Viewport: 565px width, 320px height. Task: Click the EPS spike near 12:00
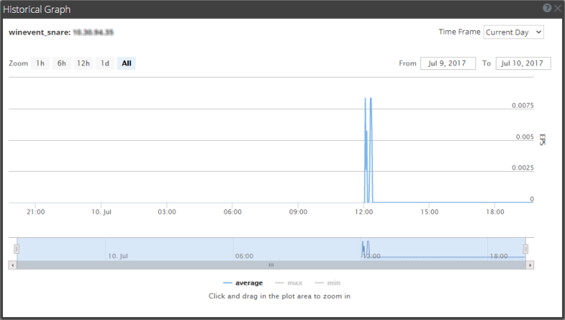[x=368, y=150]
